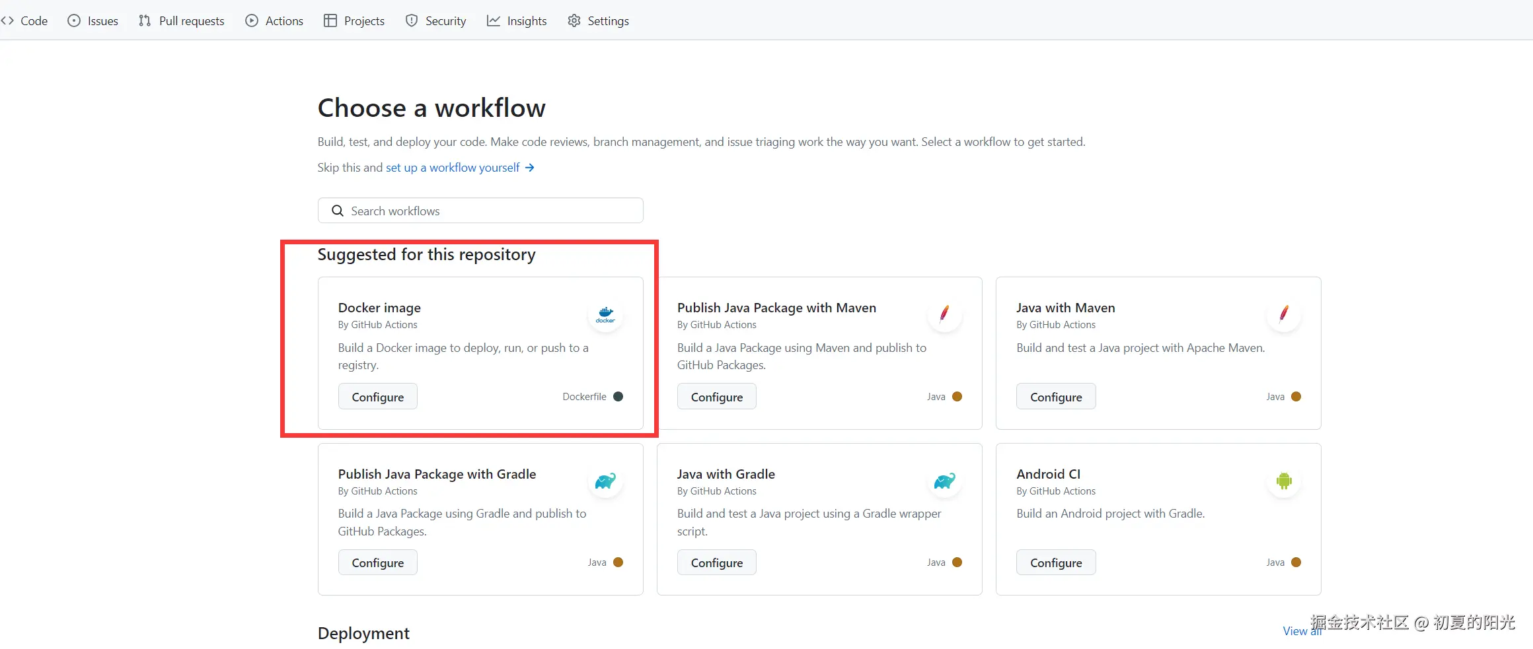Screen dimensions: 1533x649
Task: Click the green Android robot icon
Action: (x=1284, y=481)
